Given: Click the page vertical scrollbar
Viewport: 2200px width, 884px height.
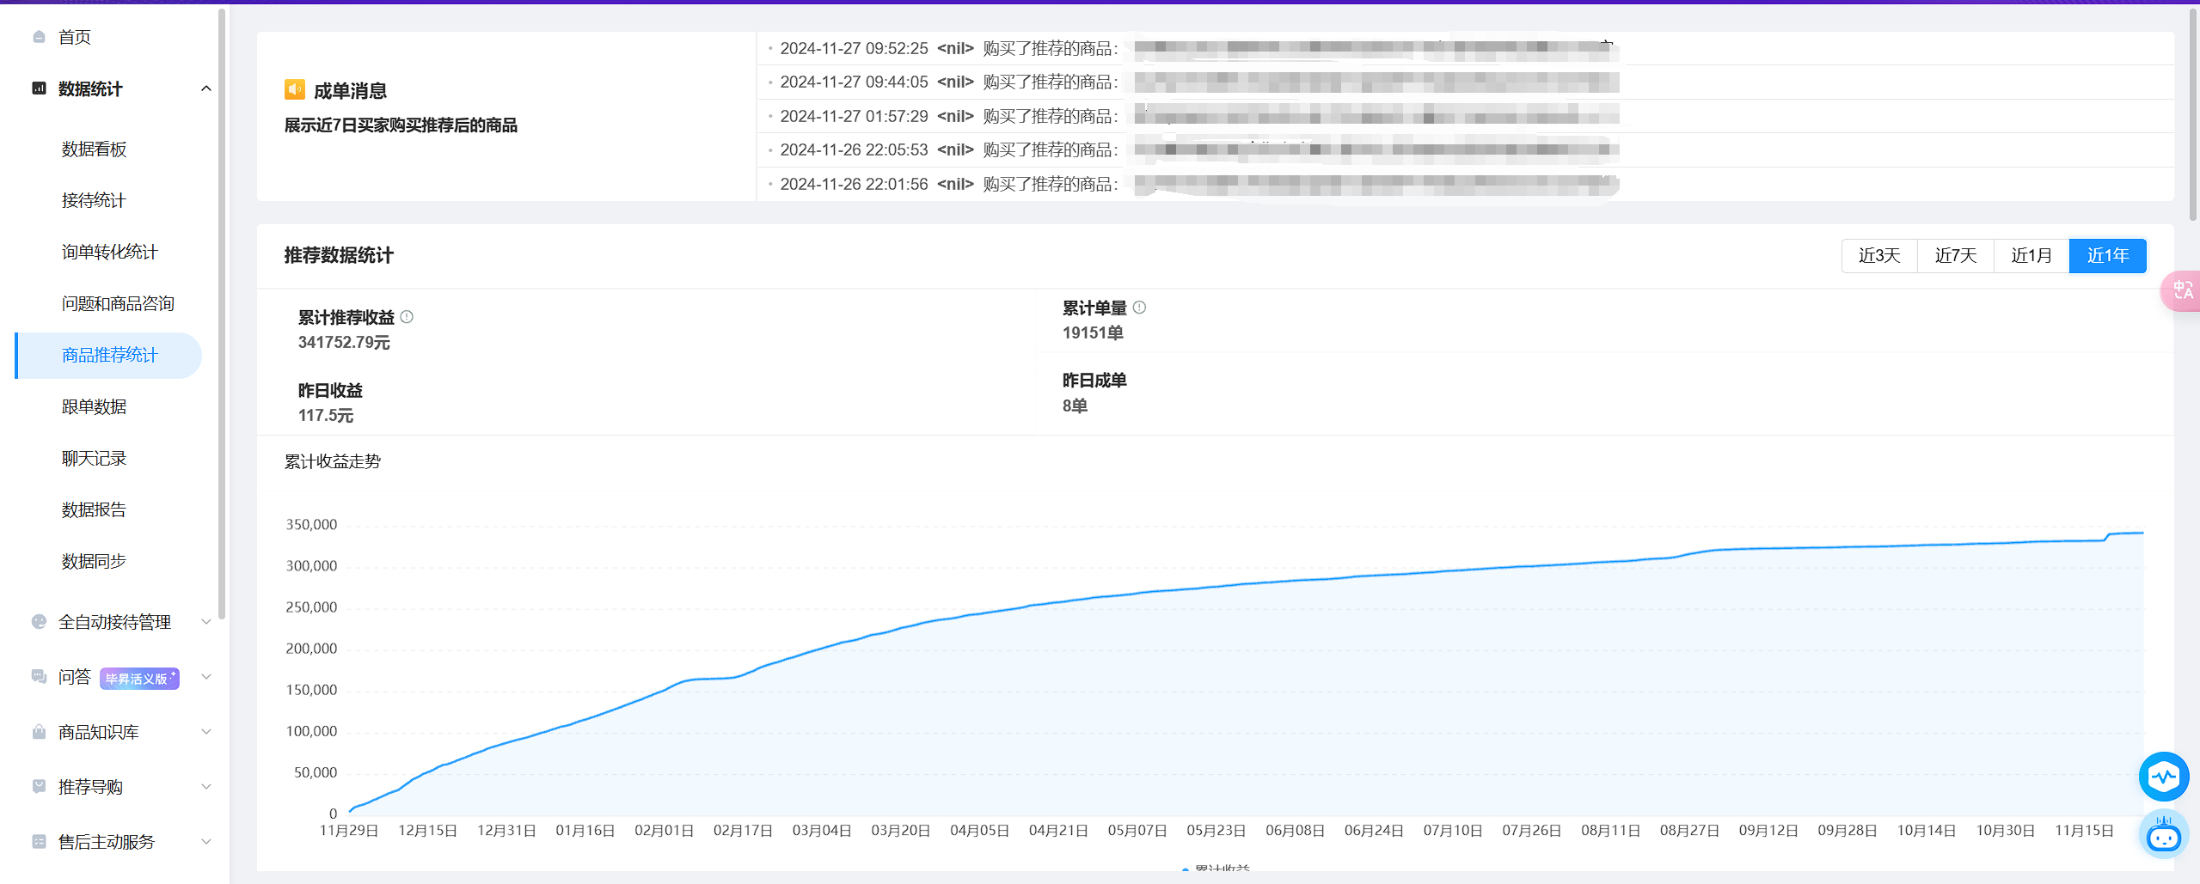Looking at the screenshot, I should coord(2193,116).
